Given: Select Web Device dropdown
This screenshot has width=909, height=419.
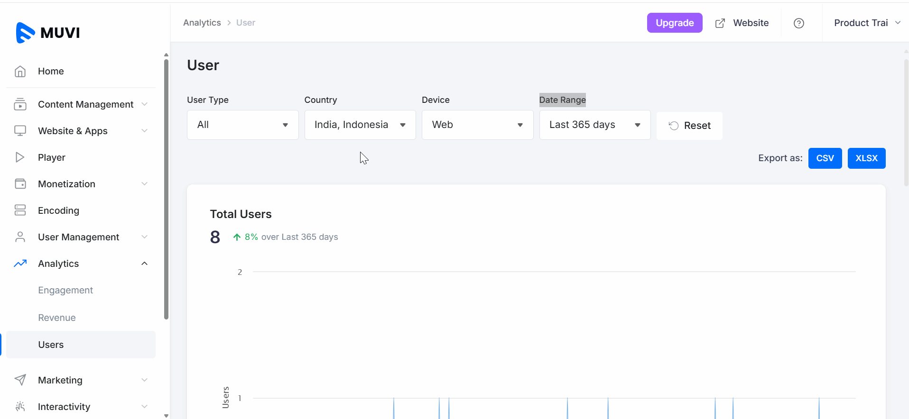Looking at the screenshot, I should [x=477, y=125].
